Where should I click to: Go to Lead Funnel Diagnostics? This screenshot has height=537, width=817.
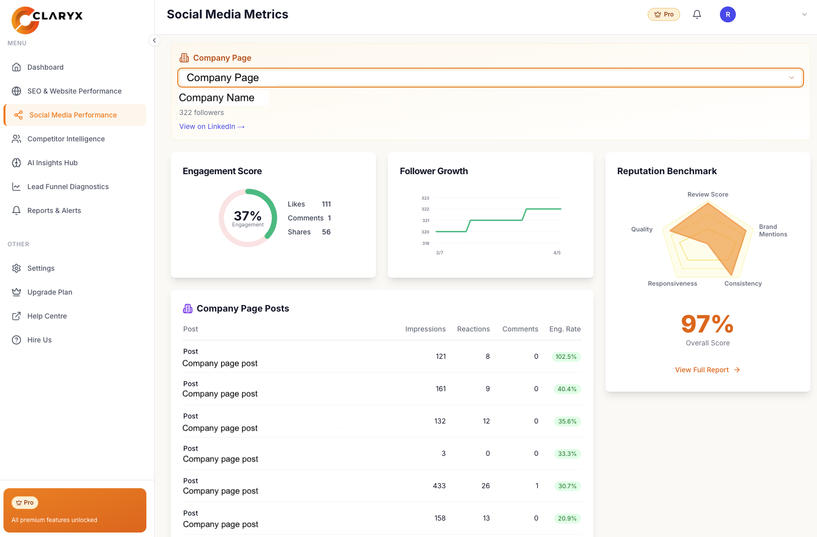(x=68, y=187)
